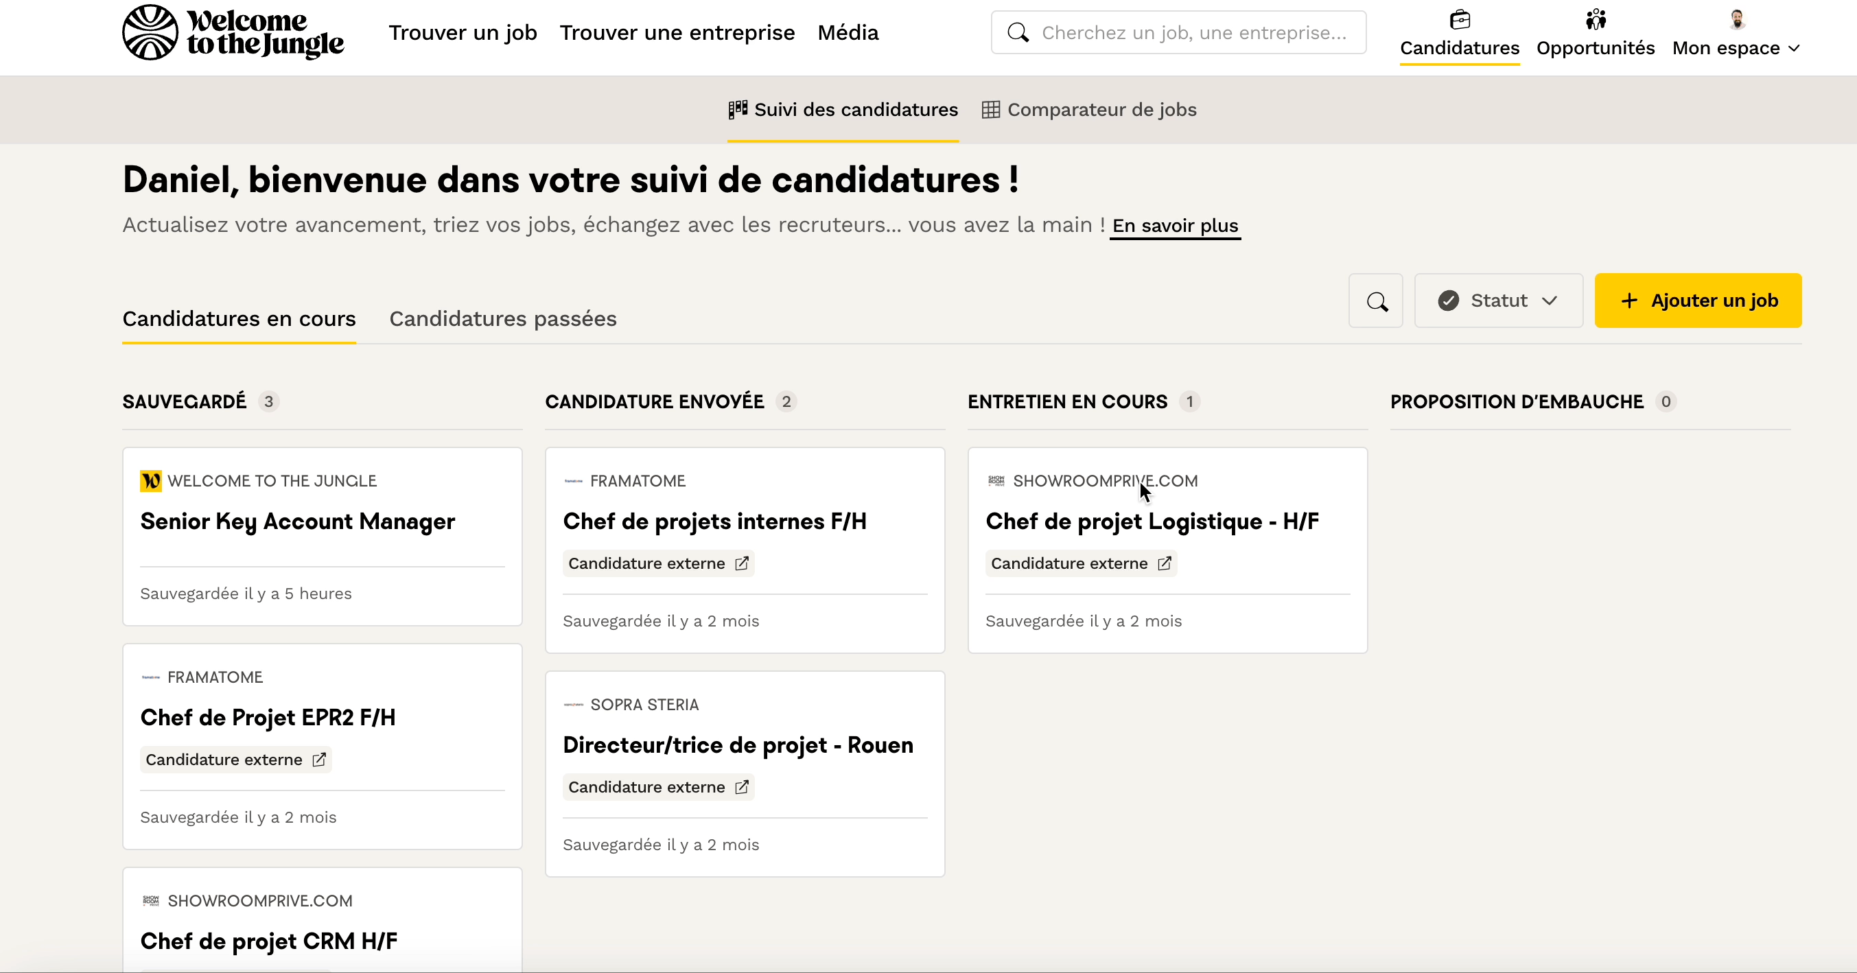The image size is (1857, 973).
Task: Follow the En savoir plus link
Action: click(x=1174, y=226)
